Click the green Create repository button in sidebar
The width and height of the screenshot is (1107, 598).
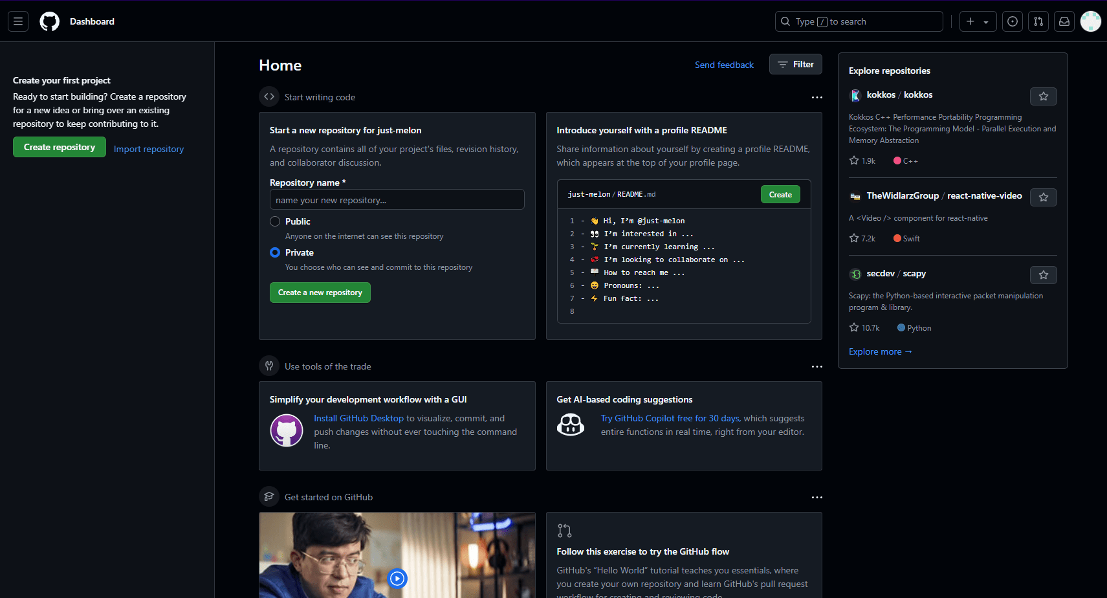pyautogui.click(x=60, y=147)
